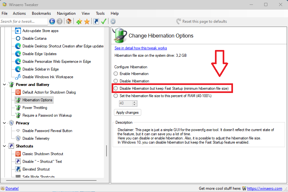Click Edge icon beside Disable Edge Updates

(x=18, y=54)
